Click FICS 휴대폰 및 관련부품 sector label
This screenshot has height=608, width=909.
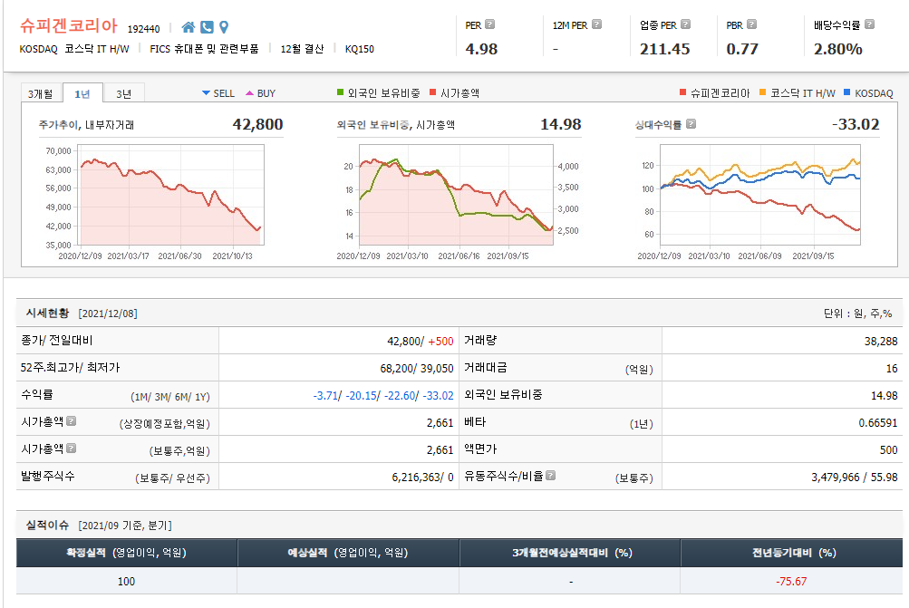(204, 49)
